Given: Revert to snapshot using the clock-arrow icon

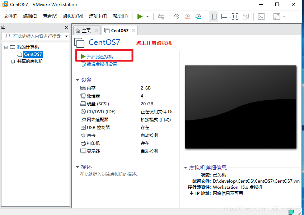Looking at the screenshot, I should [187, 17].
